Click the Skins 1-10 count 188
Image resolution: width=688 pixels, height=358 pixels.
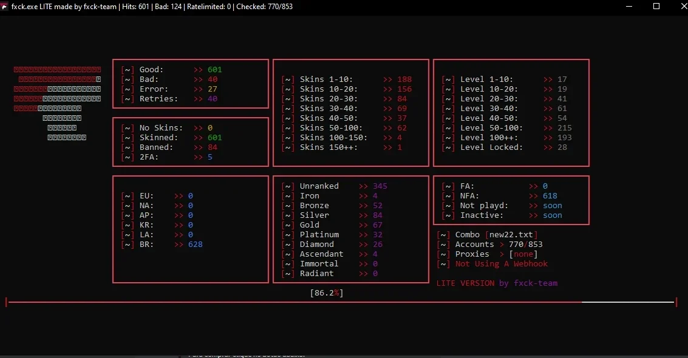tap(404, 79)
